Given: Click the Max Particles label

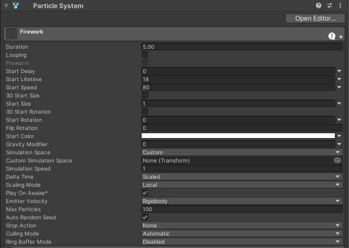Looking at the screenshot, I should (x=23, y=209).
